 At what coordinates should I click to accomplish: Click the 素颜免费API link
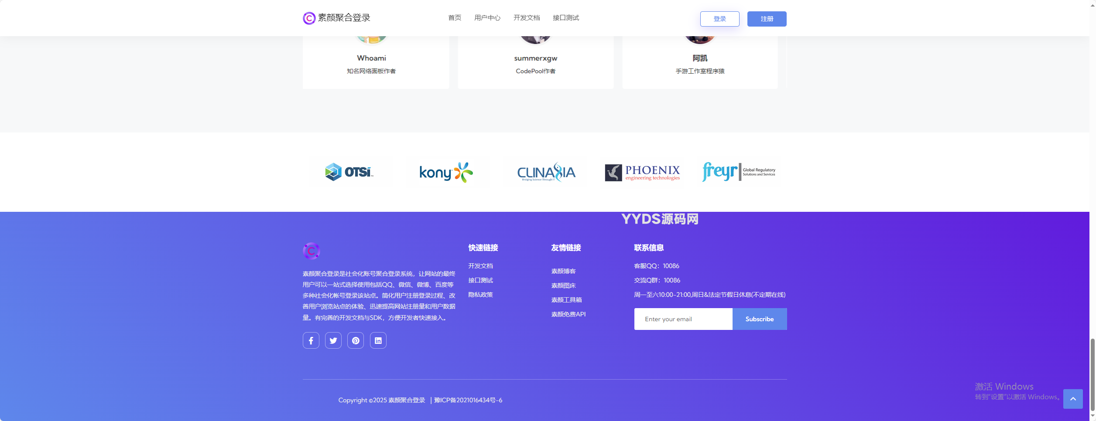point(568,314)
